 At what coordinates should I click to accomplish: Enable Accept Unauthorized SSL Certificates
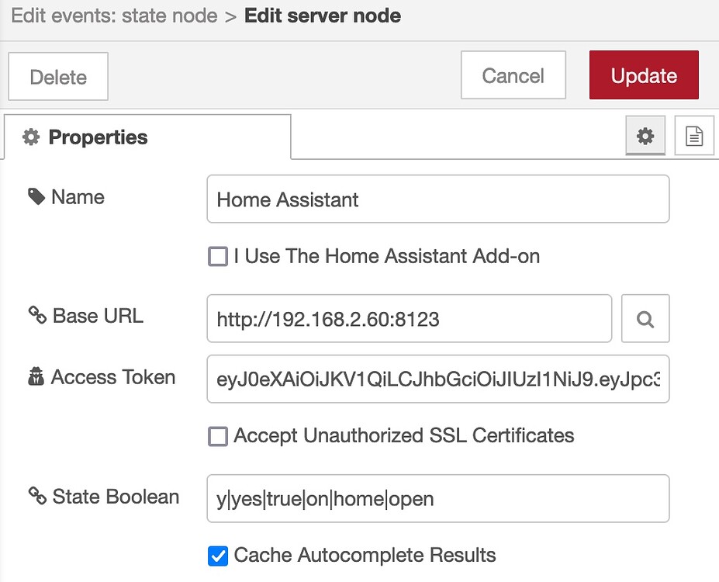point(217,436)
